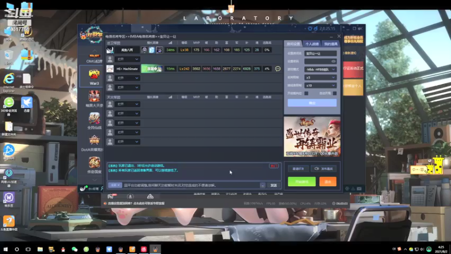
Task: Open the ≥5 limit dropdown
Action: point(320,77)
